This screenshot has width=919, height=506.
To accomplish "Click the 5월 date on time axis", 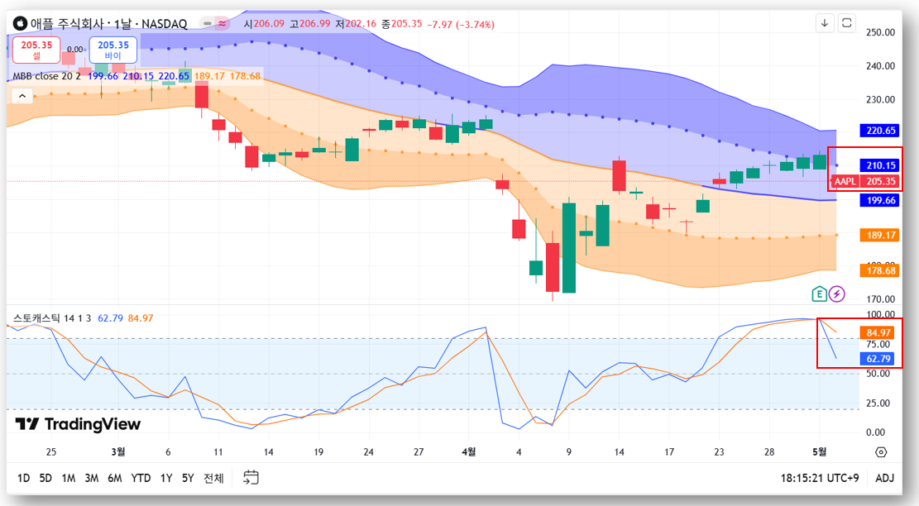I will tap(820, 451).
